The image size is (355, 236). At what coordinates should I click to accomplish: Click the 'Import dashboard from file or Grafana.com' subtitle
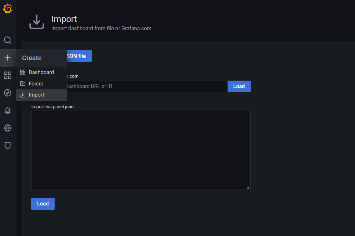point(101,29)
